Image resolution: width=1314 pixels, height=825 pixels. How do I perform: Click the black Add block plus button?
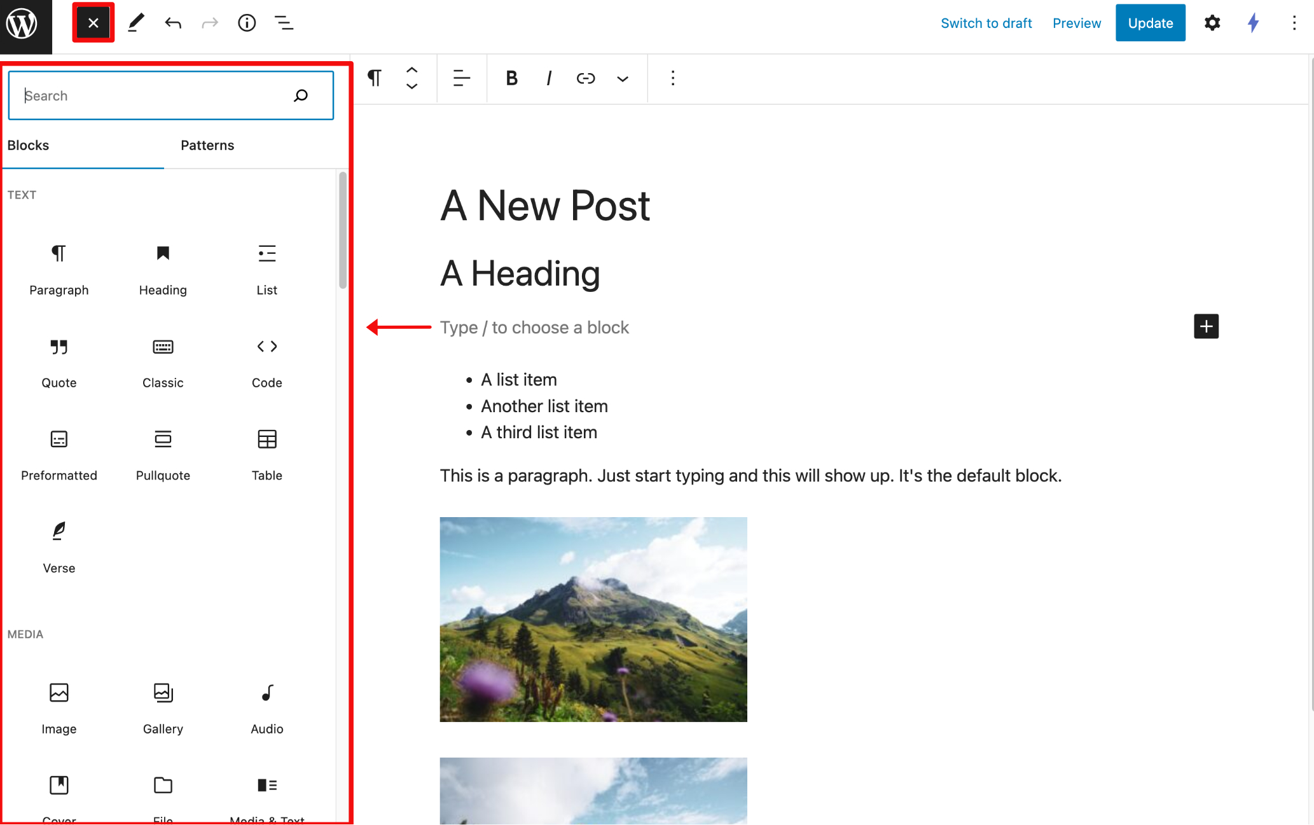(x=1206, y=327)
